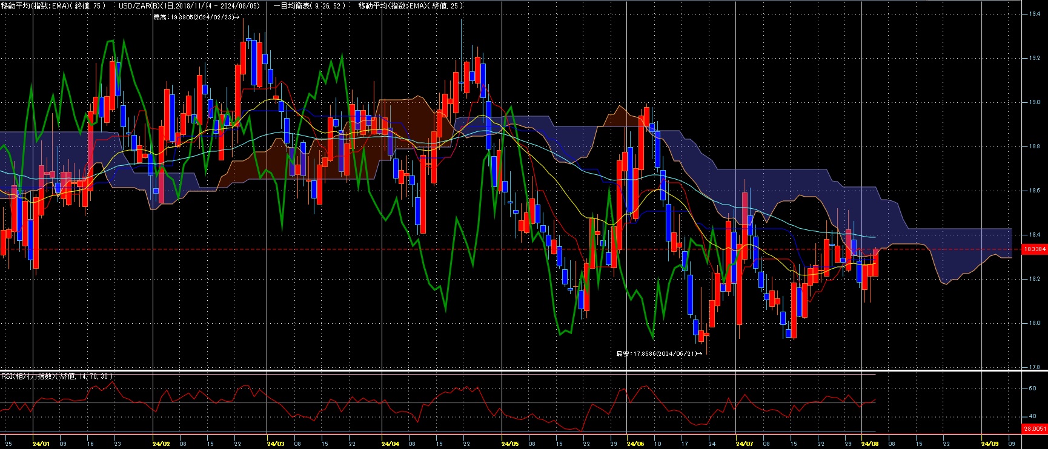Image resolution: width=1048 pixels, height=449 pixels.
Task: Click the 18.6 price axis label
Action: (x=1034, y=191)
